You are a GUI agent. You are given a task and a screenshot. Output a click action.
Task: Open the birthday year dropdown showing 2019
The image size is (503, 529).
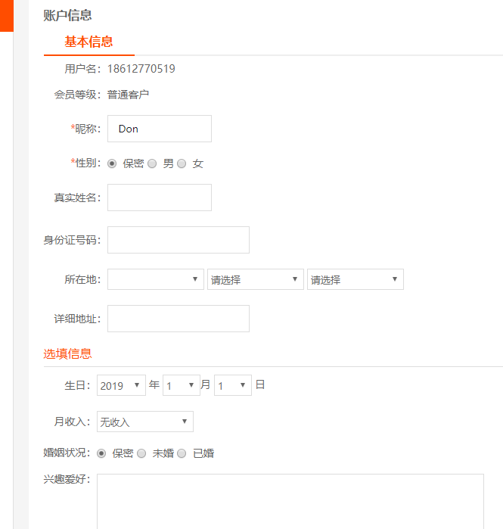121,385
